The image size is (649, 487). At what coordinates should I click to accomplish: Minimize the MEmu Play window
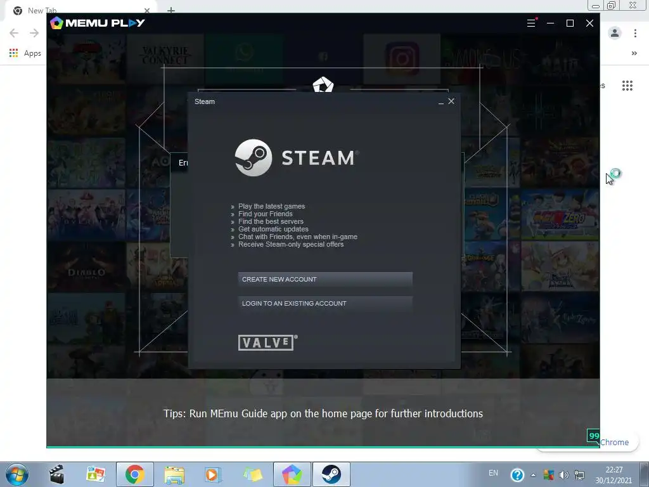[x=551, y=23]
